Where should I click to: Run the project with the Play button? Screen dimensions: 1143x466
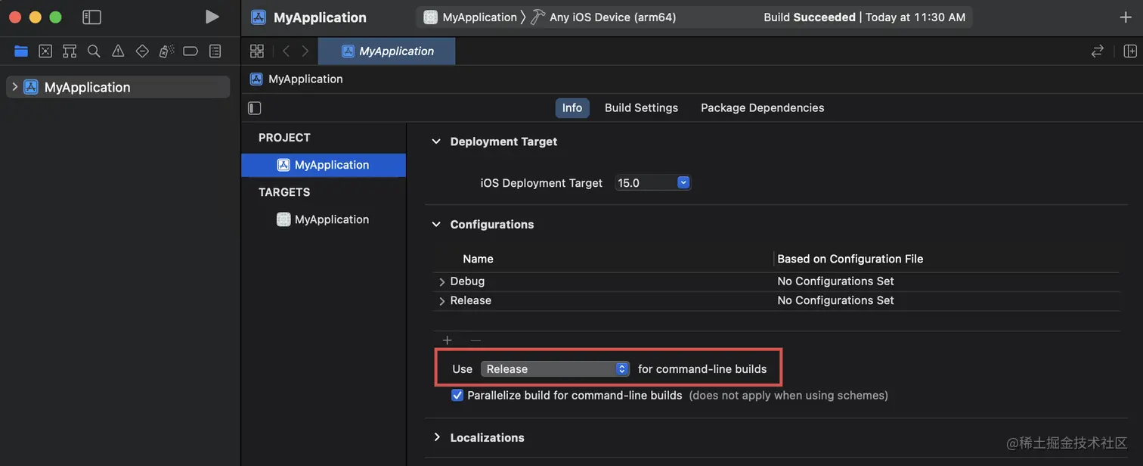212,17
